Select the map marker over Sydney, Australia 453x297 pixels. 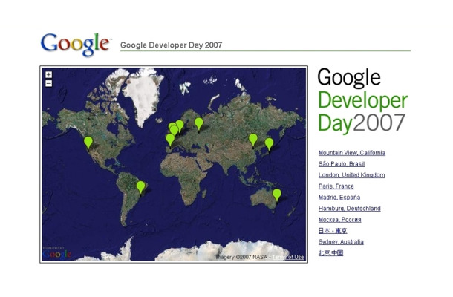[x=277, y=196]
